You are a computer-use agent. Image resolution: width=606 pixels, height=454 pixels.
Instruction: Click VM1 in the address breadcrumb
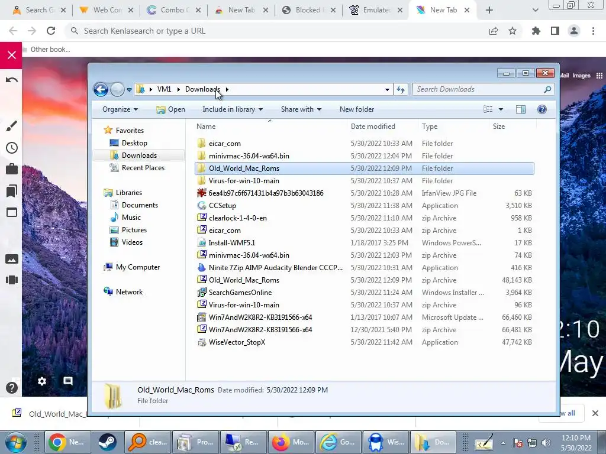click(x=164, y=89)
